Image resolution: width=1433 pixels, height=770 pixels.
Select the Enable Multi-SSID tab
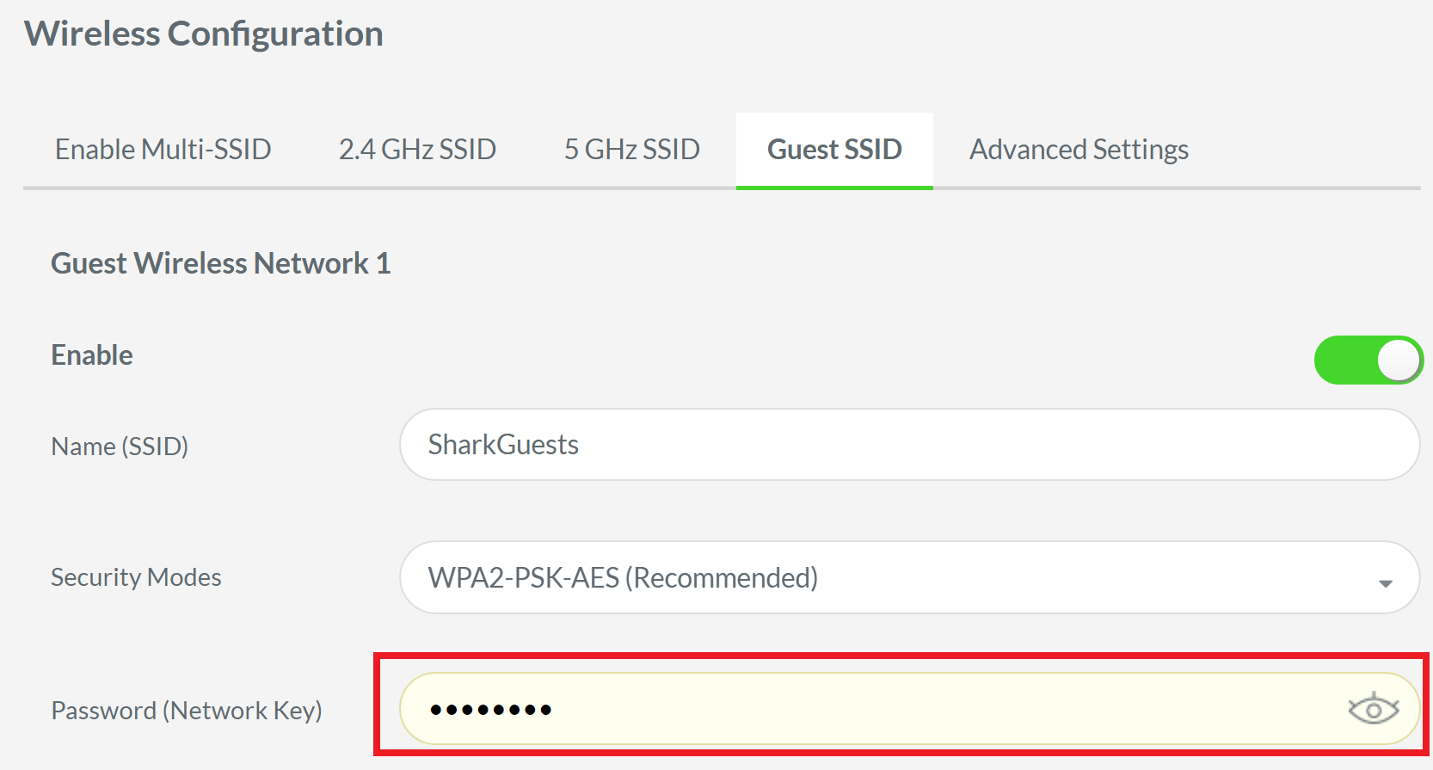[x=163, y=149]
